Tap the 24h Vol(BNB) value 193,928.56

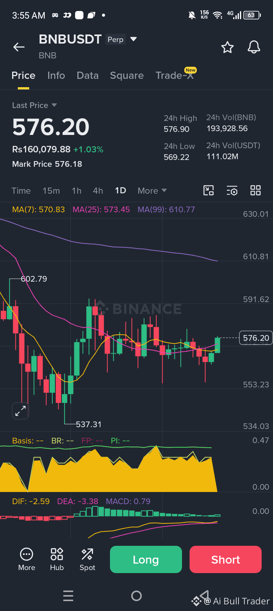(x=227, y=128)
